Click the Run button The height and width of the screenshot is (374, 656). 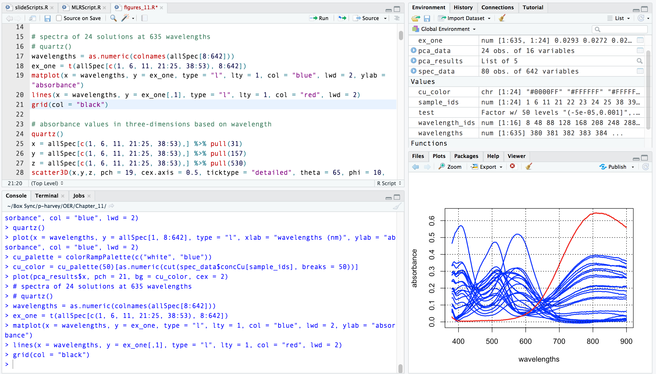[x=319, y=18]
